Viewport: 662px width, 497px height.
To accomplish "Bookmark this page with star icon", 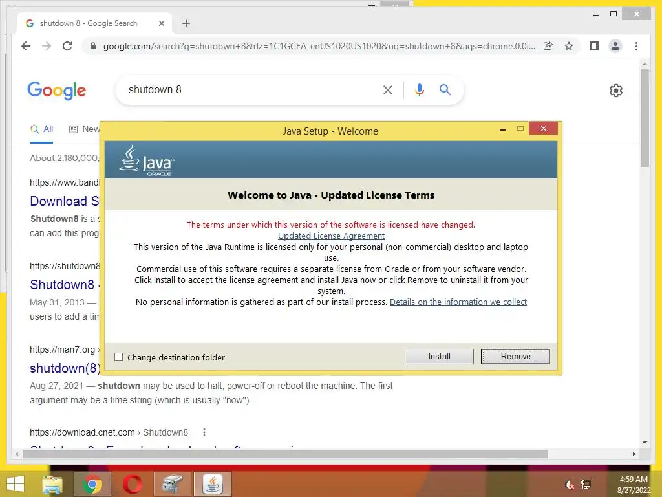I will (569, 46).
